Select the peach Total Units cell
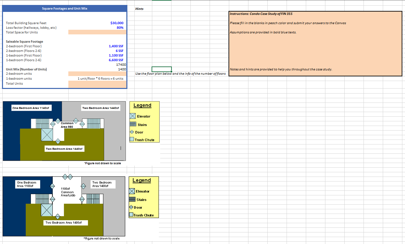This screenshot has width=405, height=244. (97, 84)
